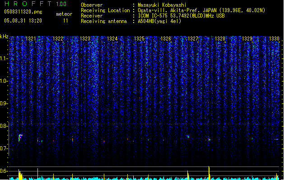Click the 1.1 kHz axis label

tap(4, 58)
